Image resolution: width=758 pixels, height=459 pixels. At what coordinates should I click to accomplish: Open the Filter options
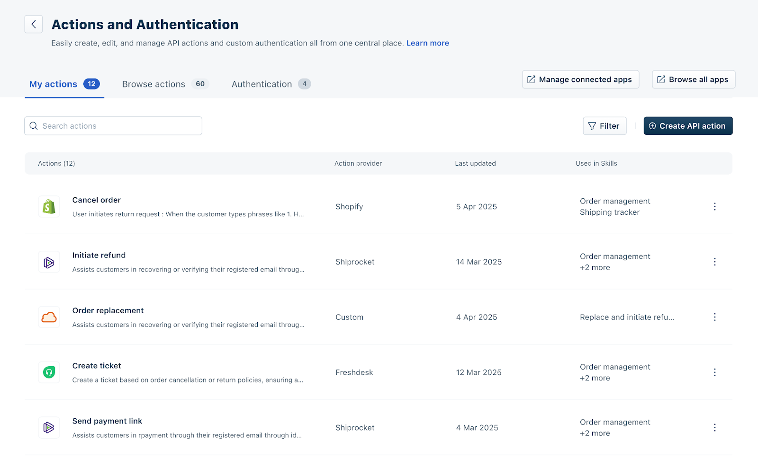604,126
